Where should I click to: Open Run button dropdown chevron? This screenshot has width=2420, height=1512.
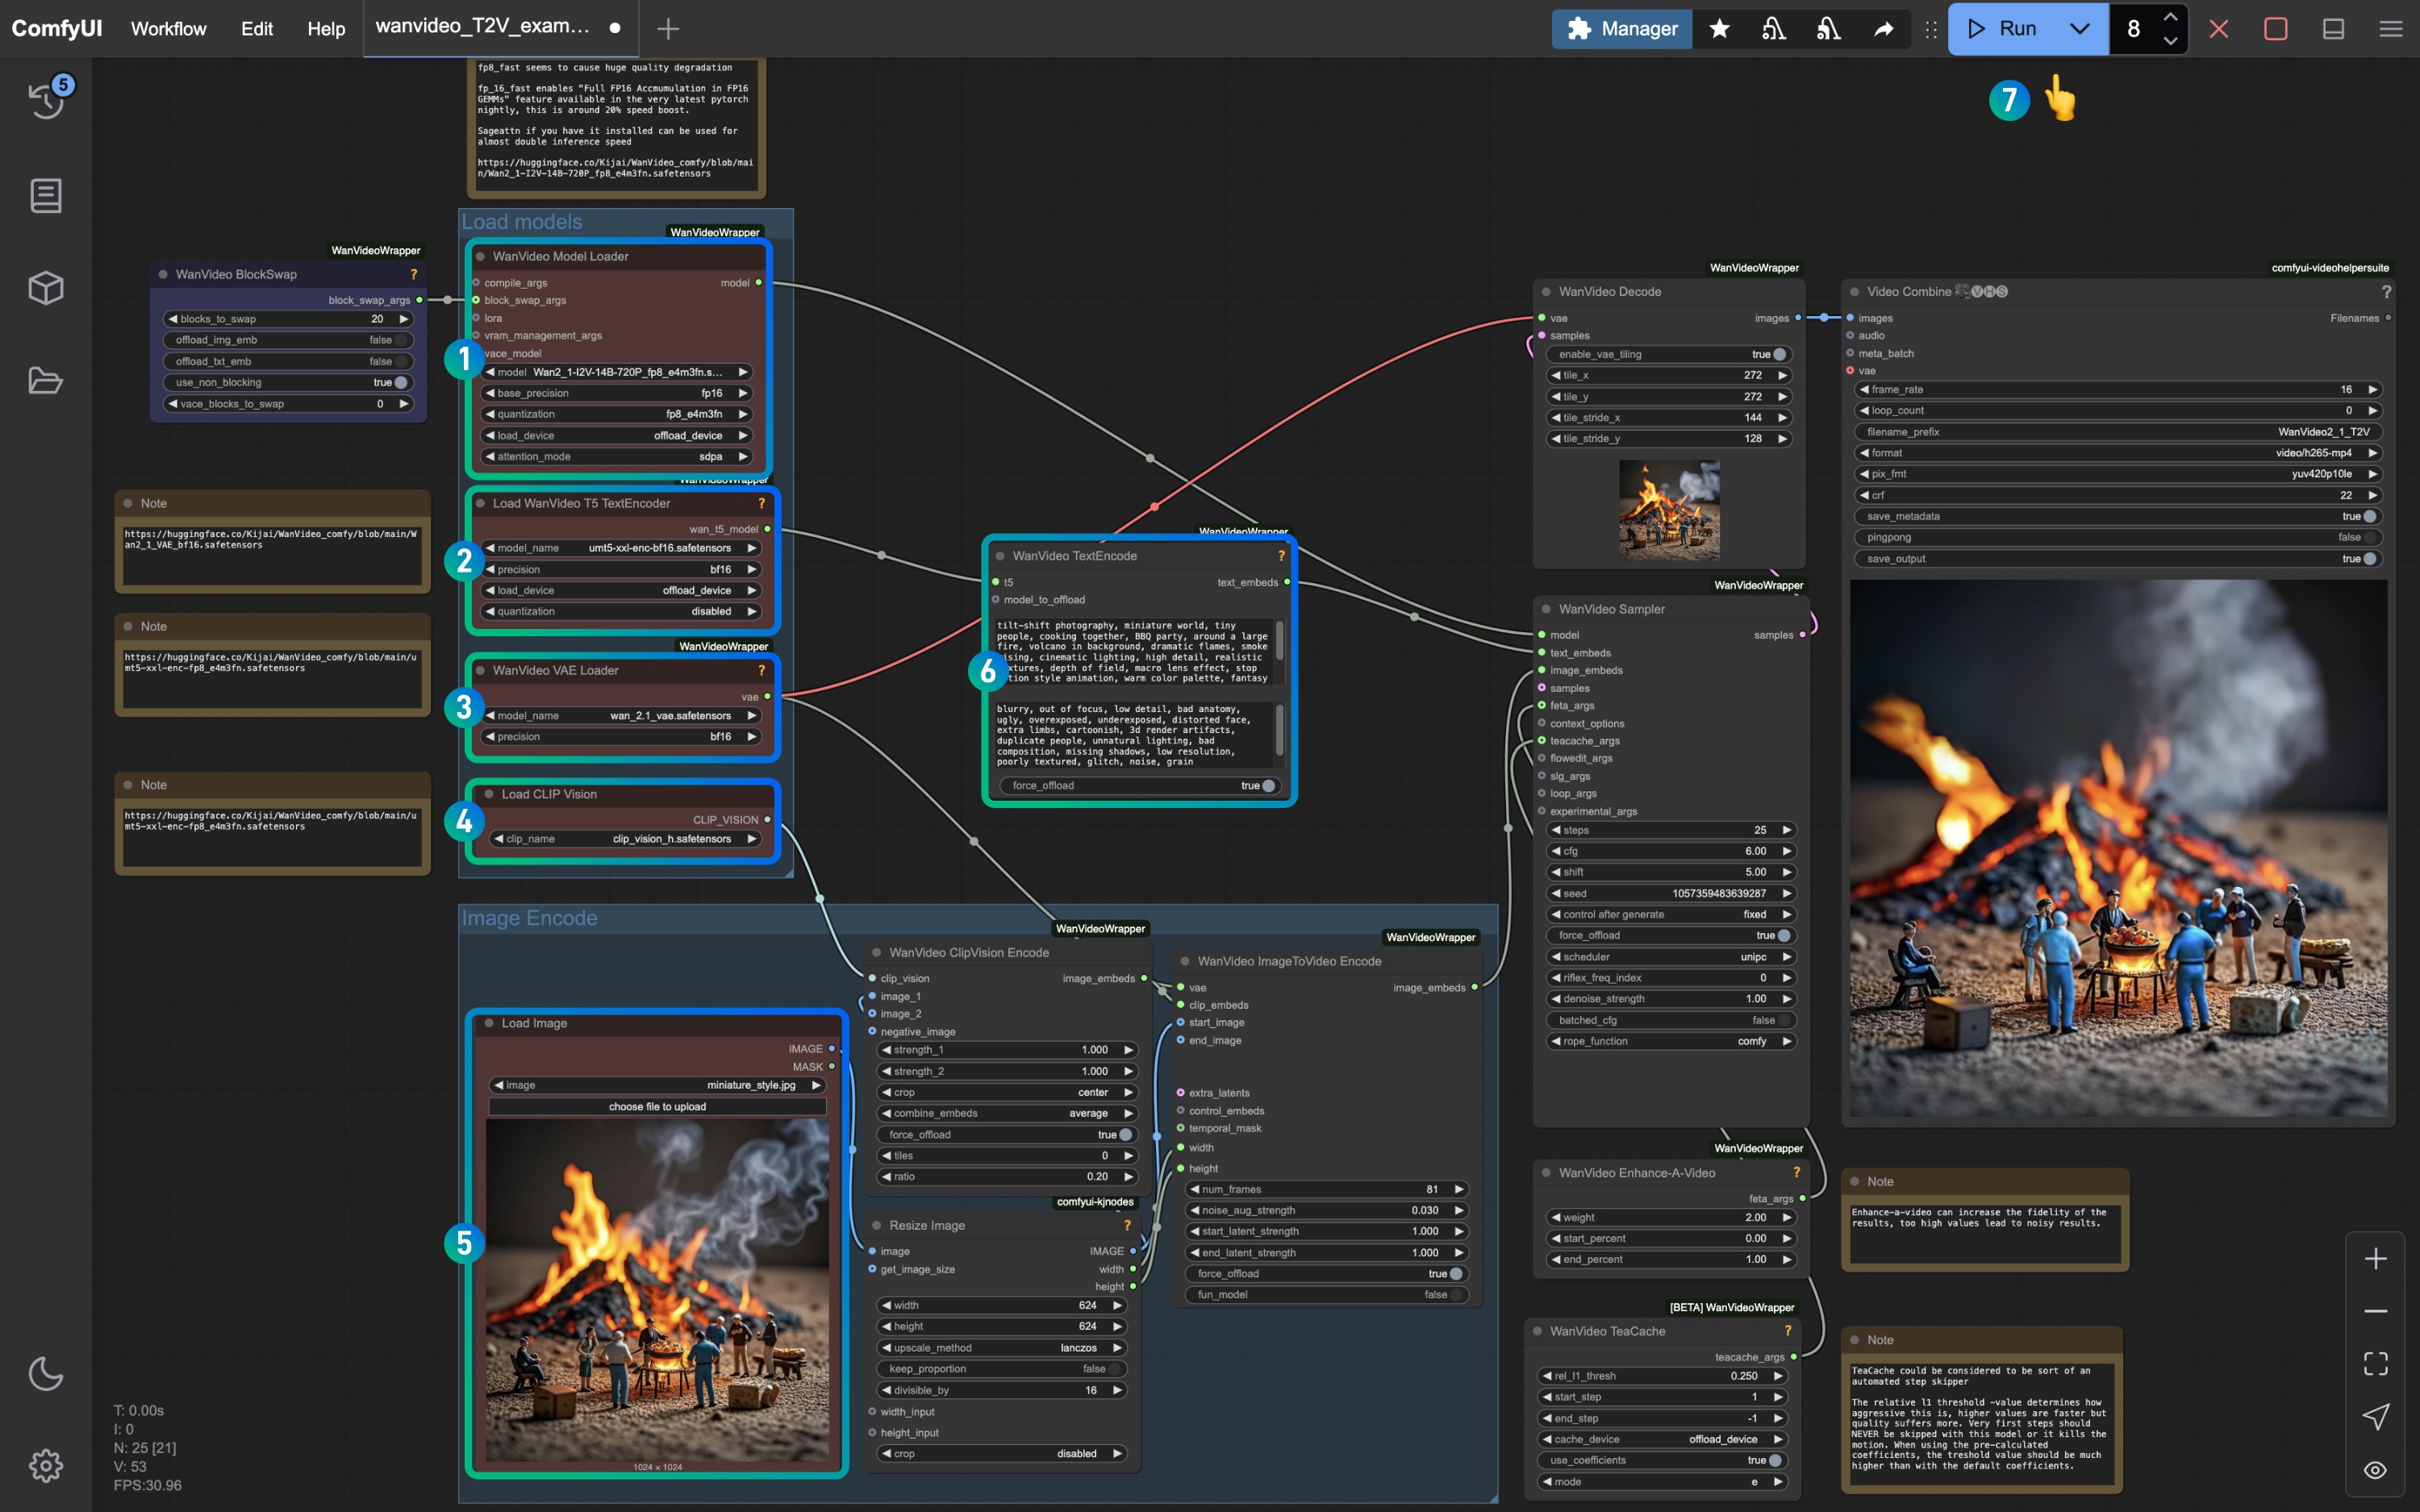coord(2079,28)
